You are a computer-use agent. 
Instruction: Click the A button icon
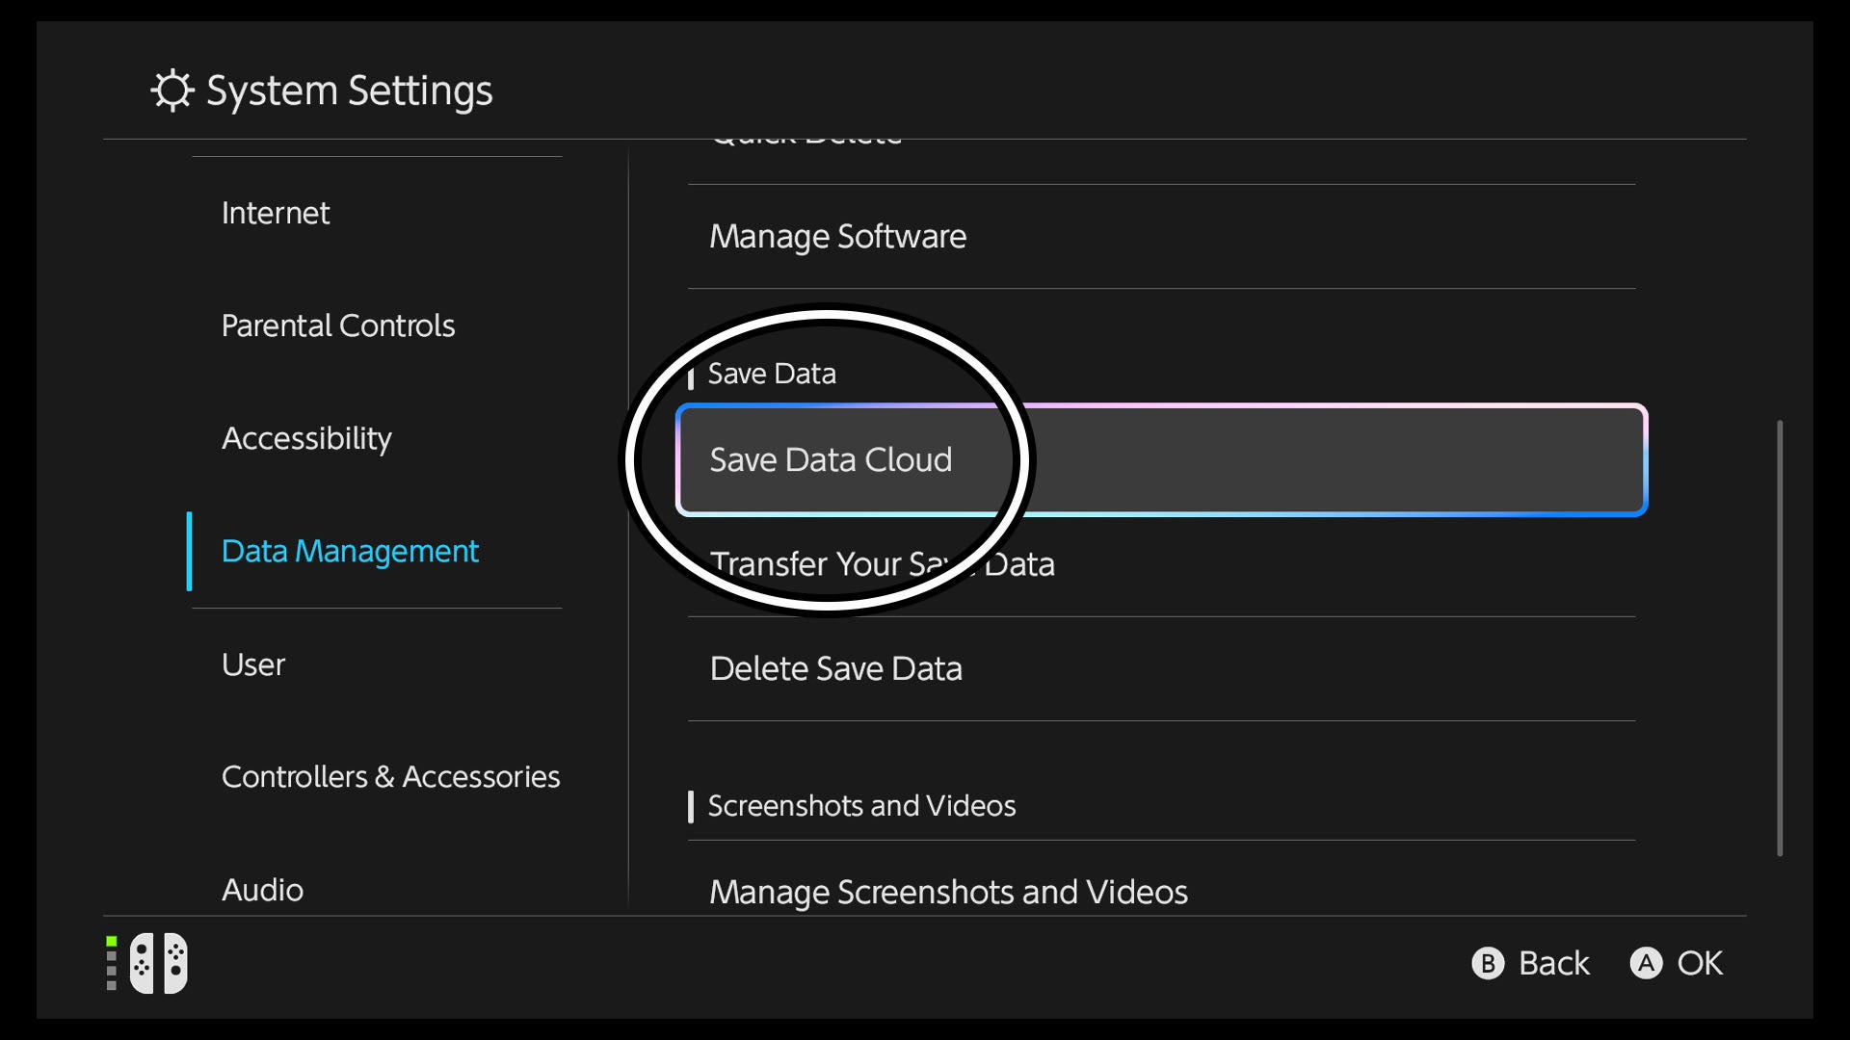[x=1646, y=963]
